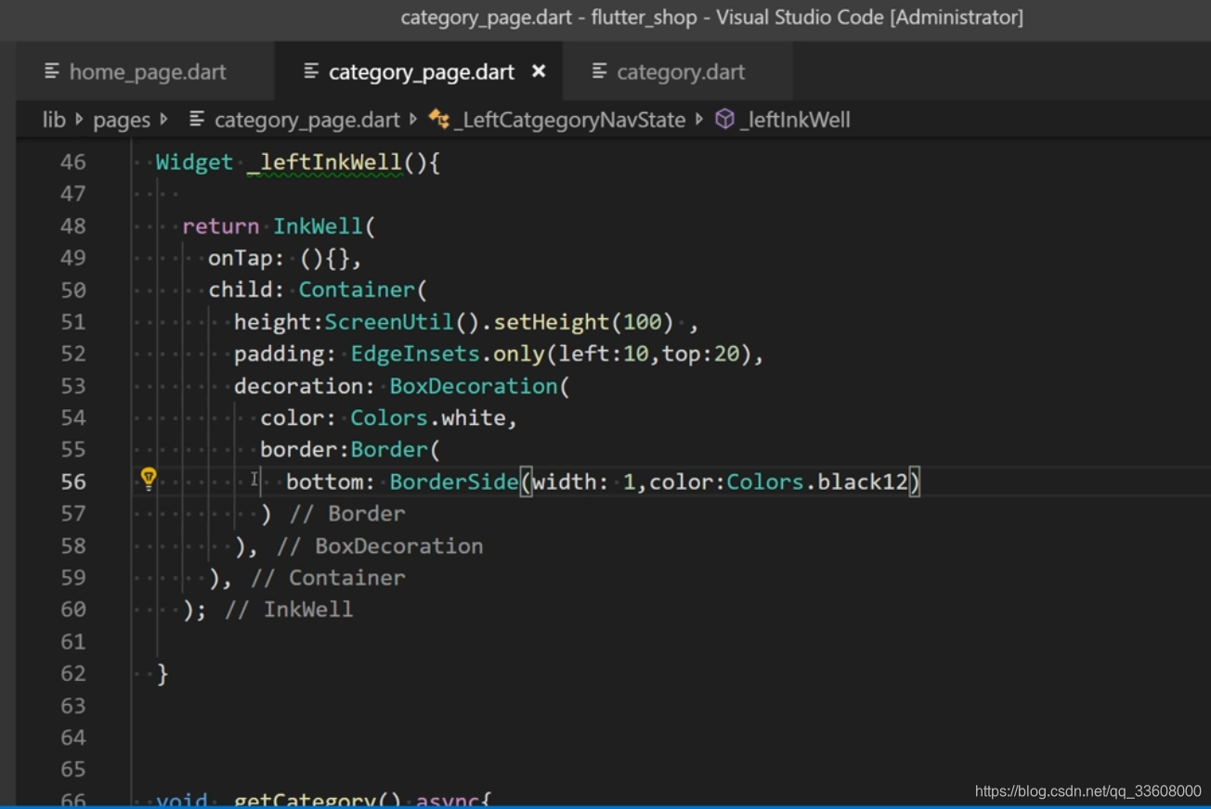This screenshot has width=1211, height=809.
Task: Click BoxDecoration on line 53
Action: pos(473,386)
